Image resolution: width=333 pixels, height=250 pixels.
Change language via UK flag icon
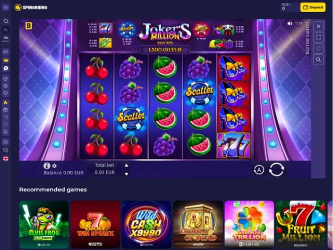tap(6, 158)
